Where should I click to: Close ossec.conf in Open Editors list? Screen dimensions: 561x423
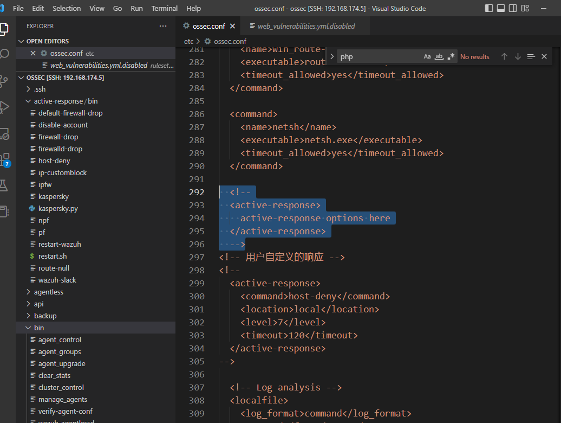pos(33,53)
